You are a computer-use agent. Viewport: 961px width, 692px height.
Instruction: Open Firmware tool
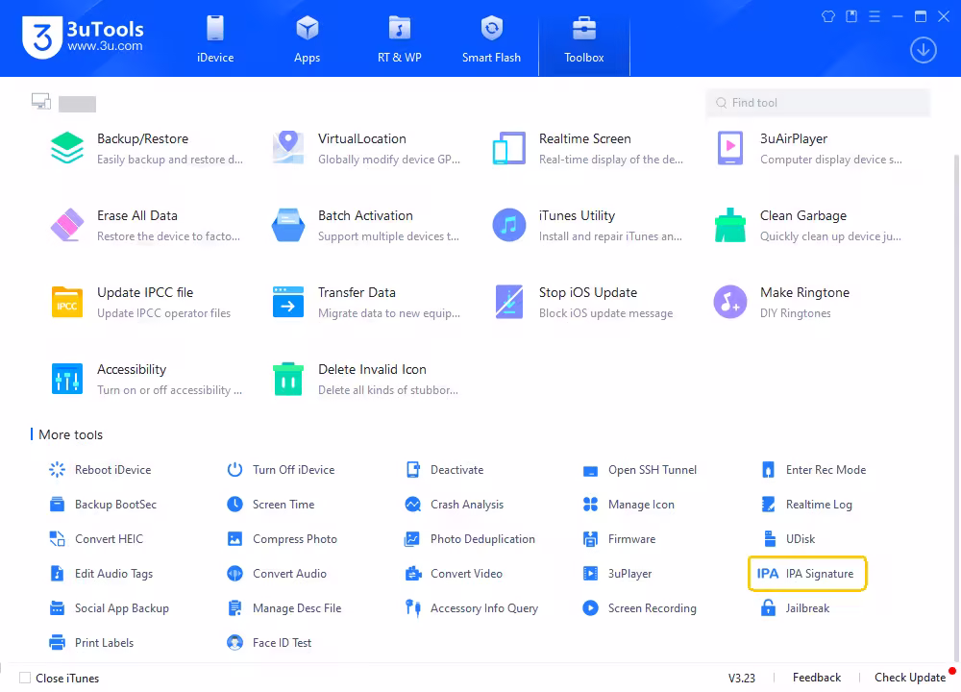[618, 539]
